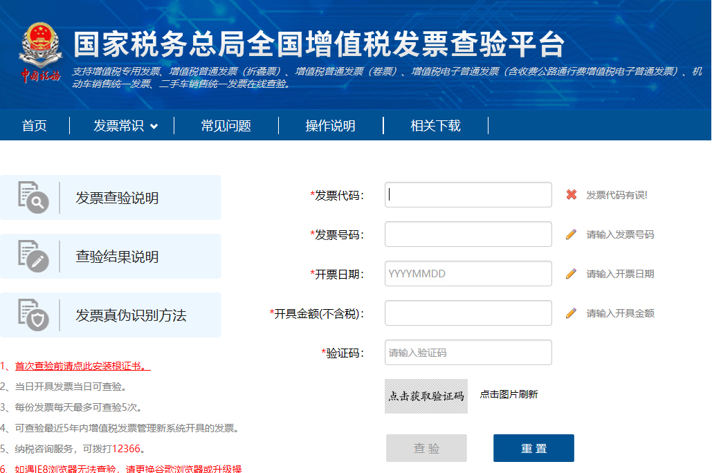The width and height of the screenshot is (712, 473).
Task: Click the 每份发票每天最多可查验5次 note
Action: 78,407
